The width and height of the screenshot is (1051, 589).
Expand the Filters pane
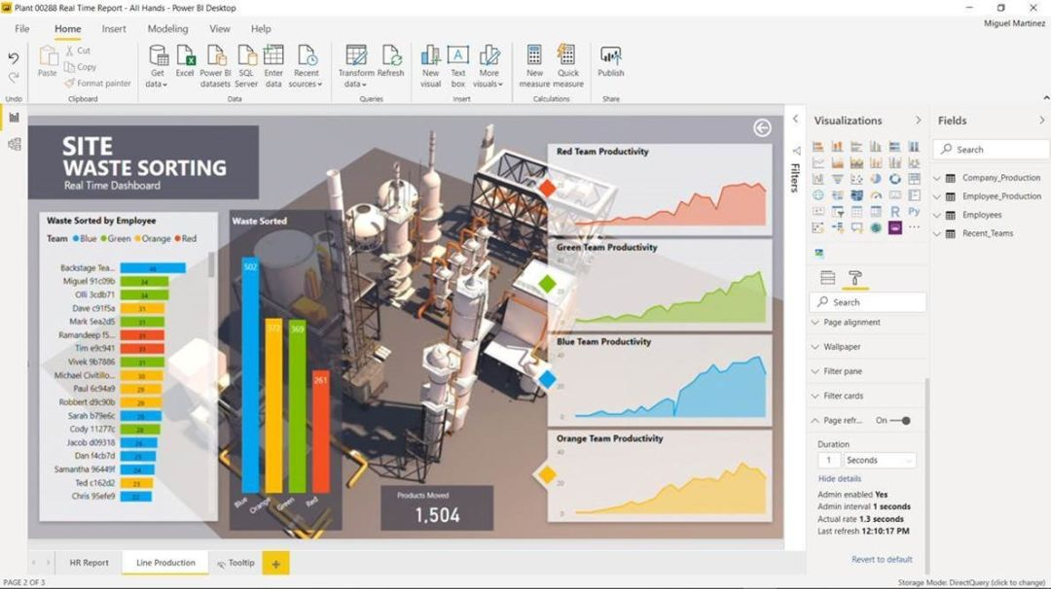[x=796, y=120]
